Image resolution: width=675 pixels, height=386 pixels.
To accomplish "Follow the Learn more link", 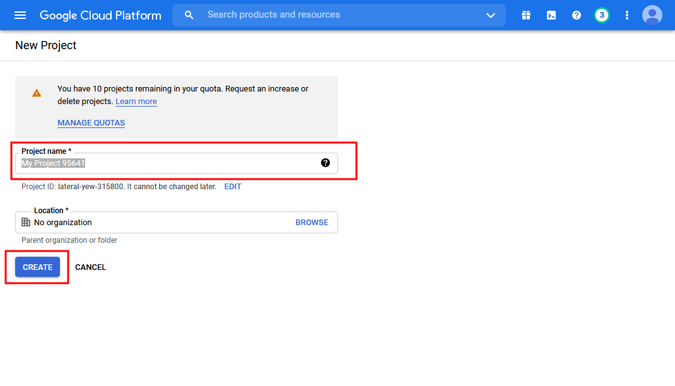I will click(136, 102).
